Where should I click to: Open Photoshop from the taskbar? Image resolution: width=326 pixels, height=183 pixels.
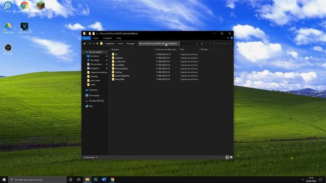click(x=96, y=179)
